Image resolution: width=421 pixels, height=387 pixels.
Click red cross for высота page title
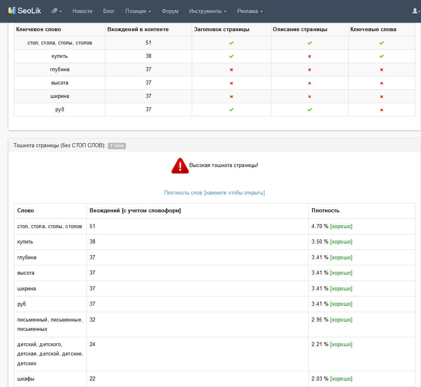pos(231,83)
